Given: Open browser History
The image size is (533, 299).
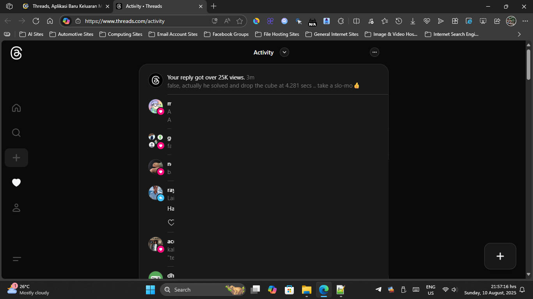Looking at the screenshot, I should click(399, 21).
